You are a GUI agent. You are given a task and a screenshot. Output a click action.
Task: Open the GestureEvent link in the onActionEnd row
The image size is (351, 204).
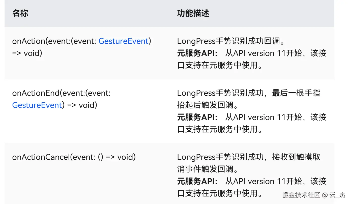[x=37, y=105]
